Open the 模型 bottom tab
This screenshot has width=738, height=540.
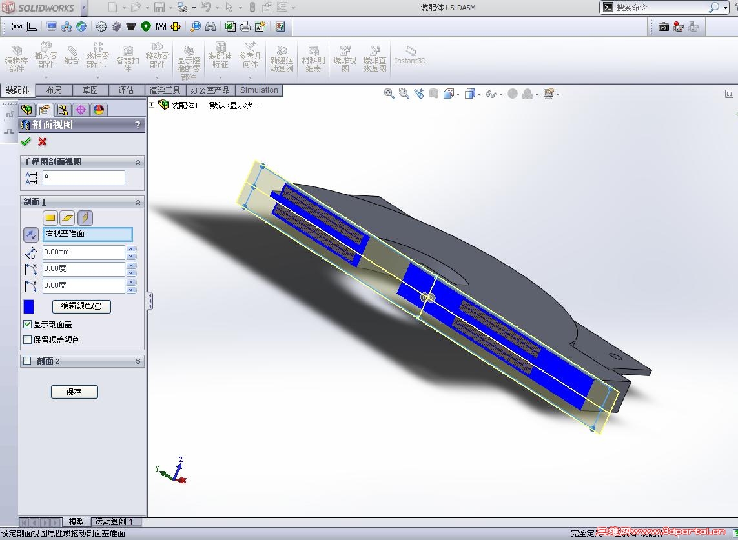click(76, 522)
